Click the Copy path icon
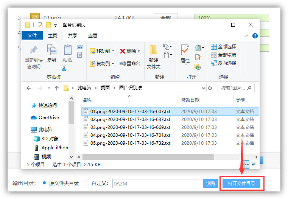288x199 pixels. pyautogui.click(x=79, y=47)
